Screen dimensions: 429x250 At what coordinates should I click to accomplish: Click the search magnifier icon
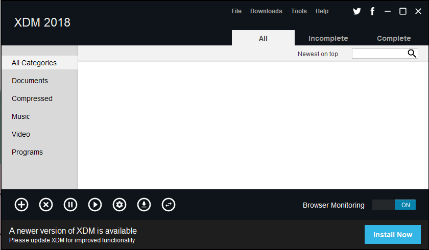pos(412,54)
